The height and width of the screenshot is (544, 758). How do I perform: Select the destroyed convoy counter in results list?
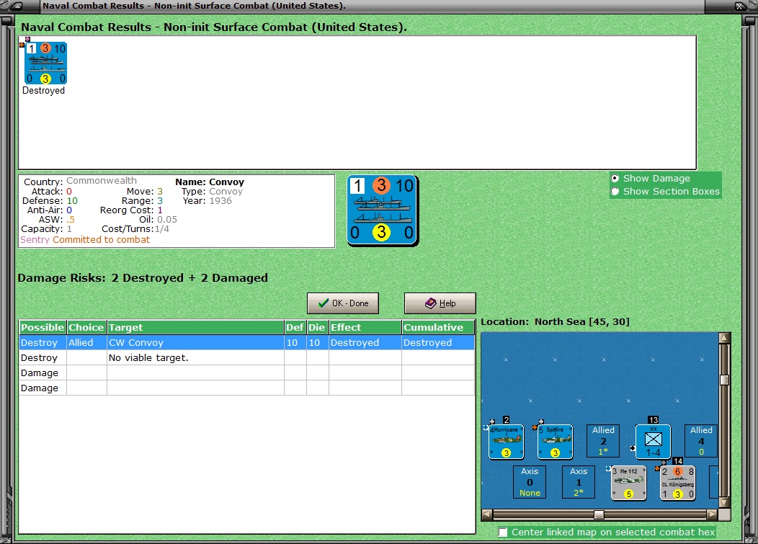click(45, 63)
